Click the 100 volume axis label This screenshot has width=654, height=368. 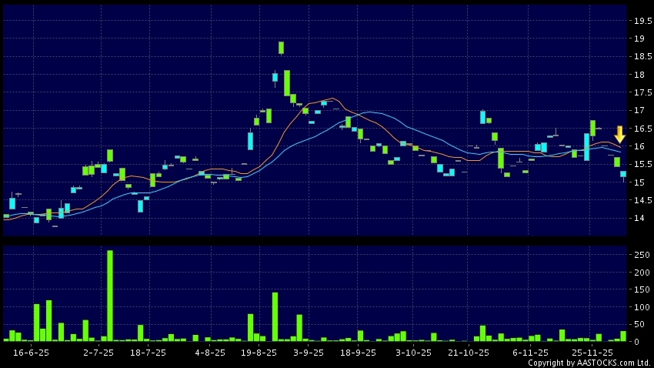pyautogui.click(x=639, y=307)
